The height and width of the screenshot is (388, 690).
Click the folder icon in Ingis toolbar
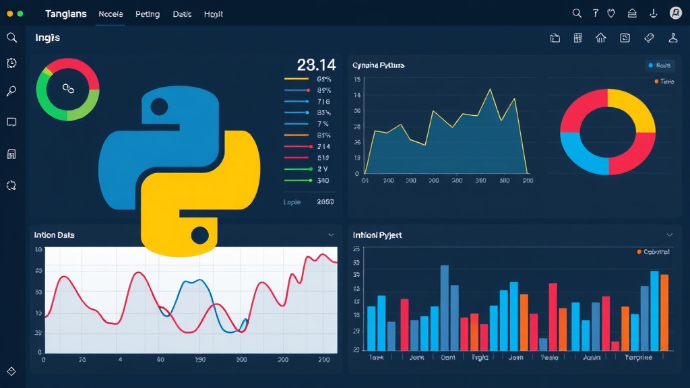(x=555, y=38)
